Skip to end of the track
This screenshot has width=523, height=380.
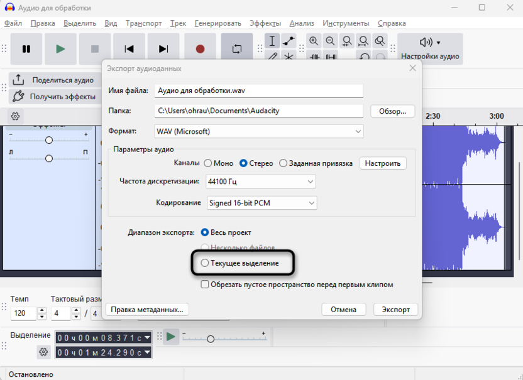[x=163, y=49]
